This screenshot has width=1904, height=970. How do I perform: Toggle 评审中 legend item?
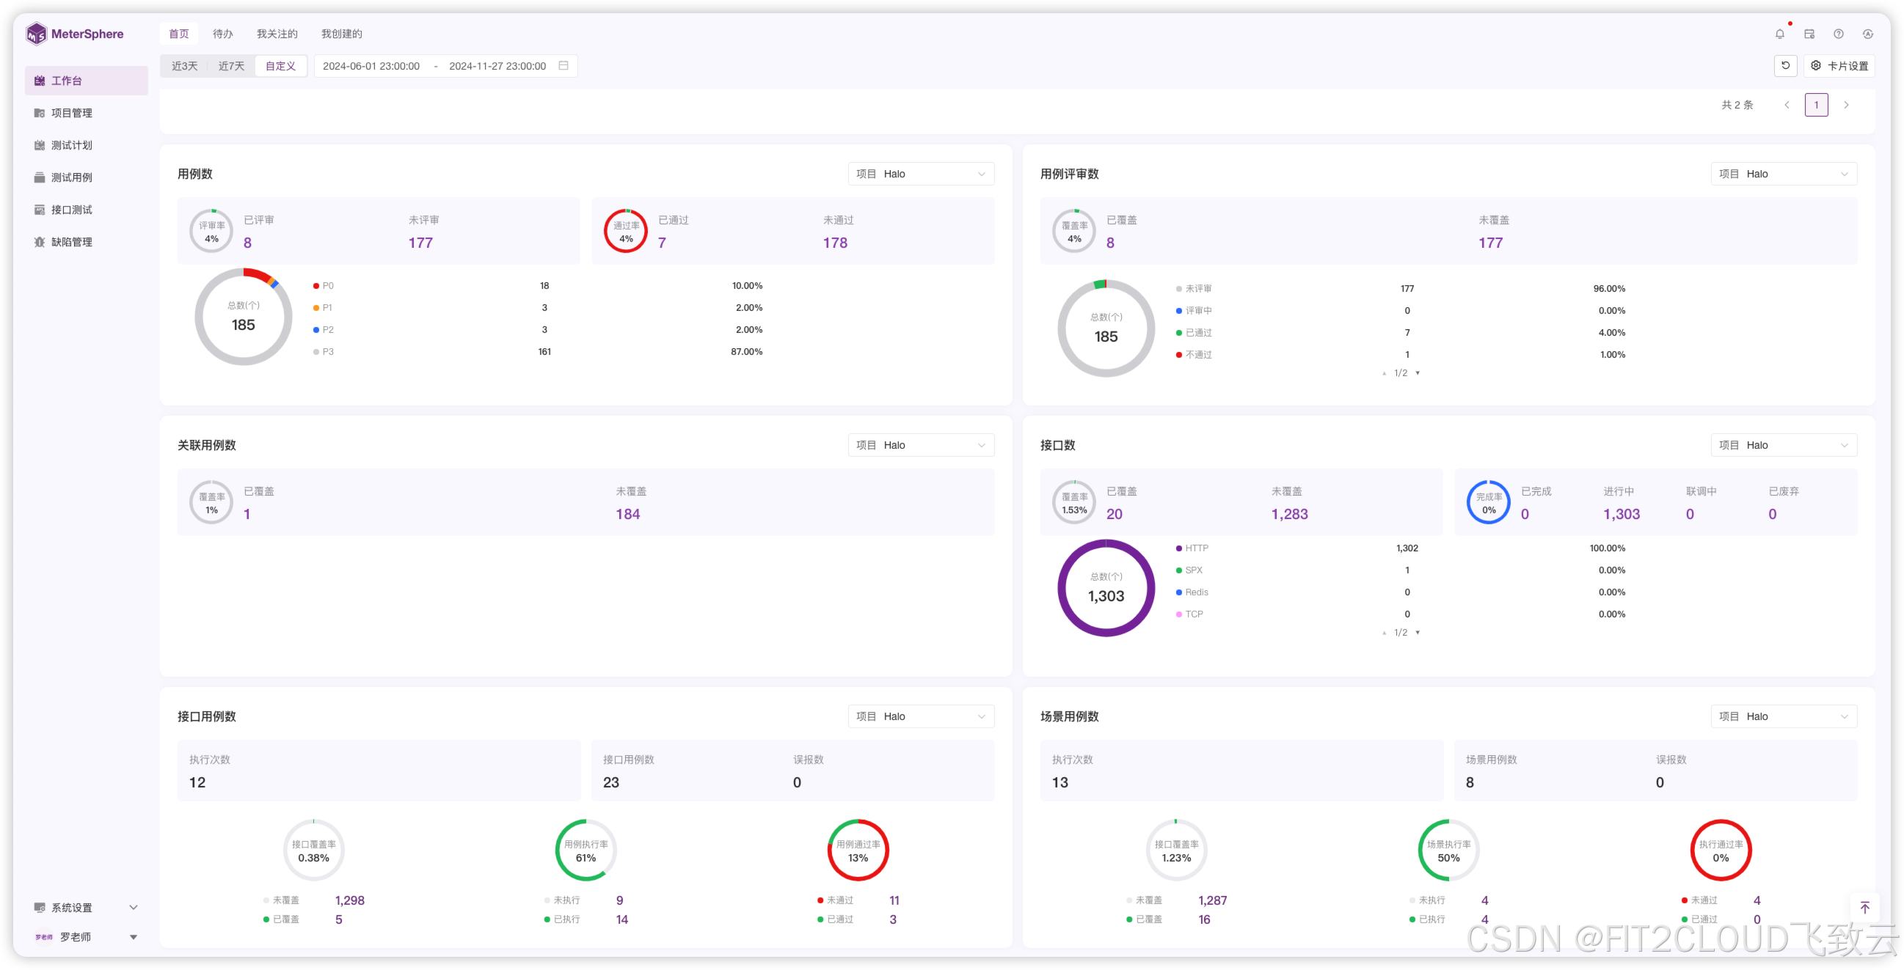(1194, 311)
